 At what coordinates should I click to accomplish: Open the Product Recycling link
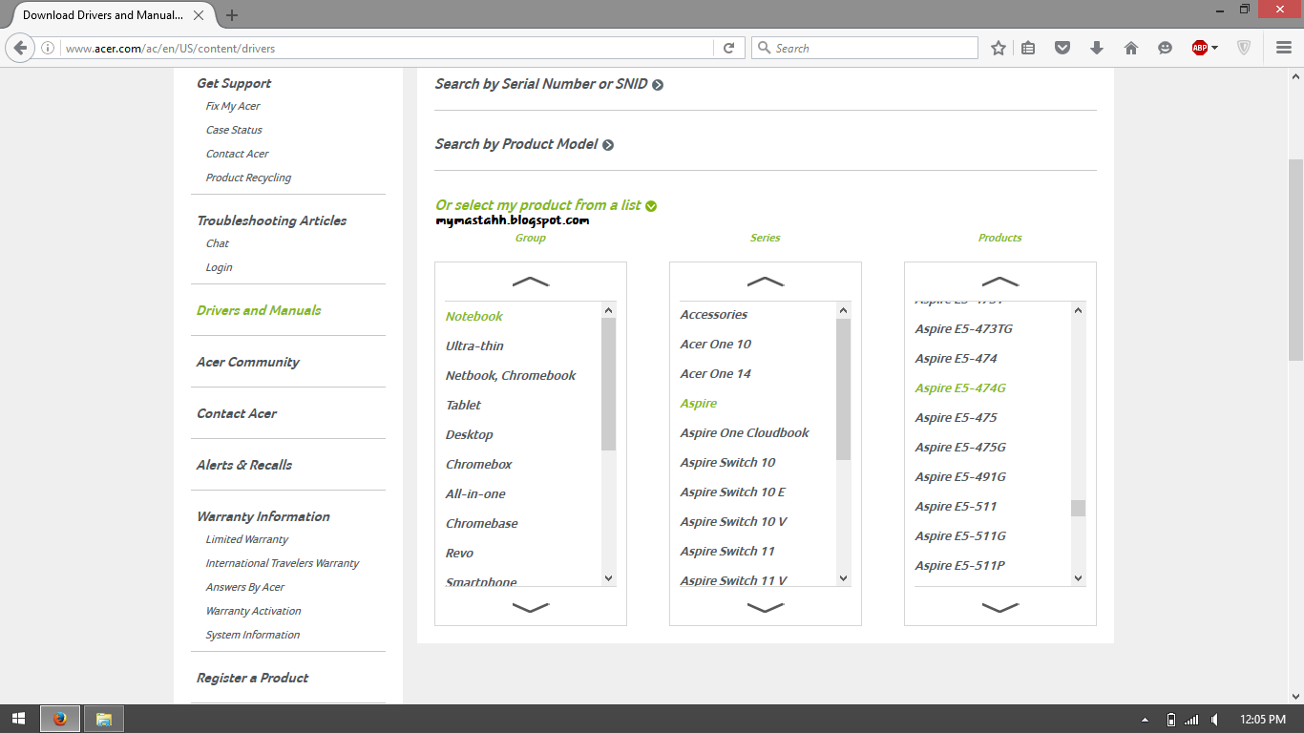(248, 178)
